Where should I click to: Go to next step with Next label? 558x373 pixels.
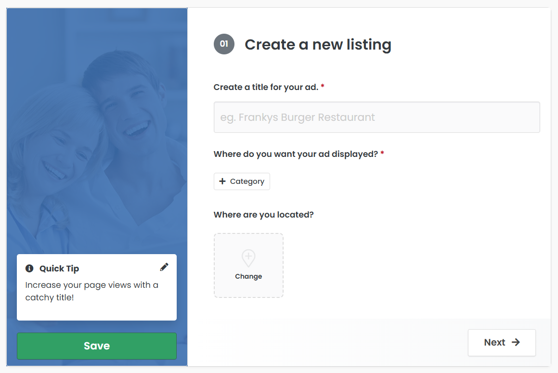494,342
